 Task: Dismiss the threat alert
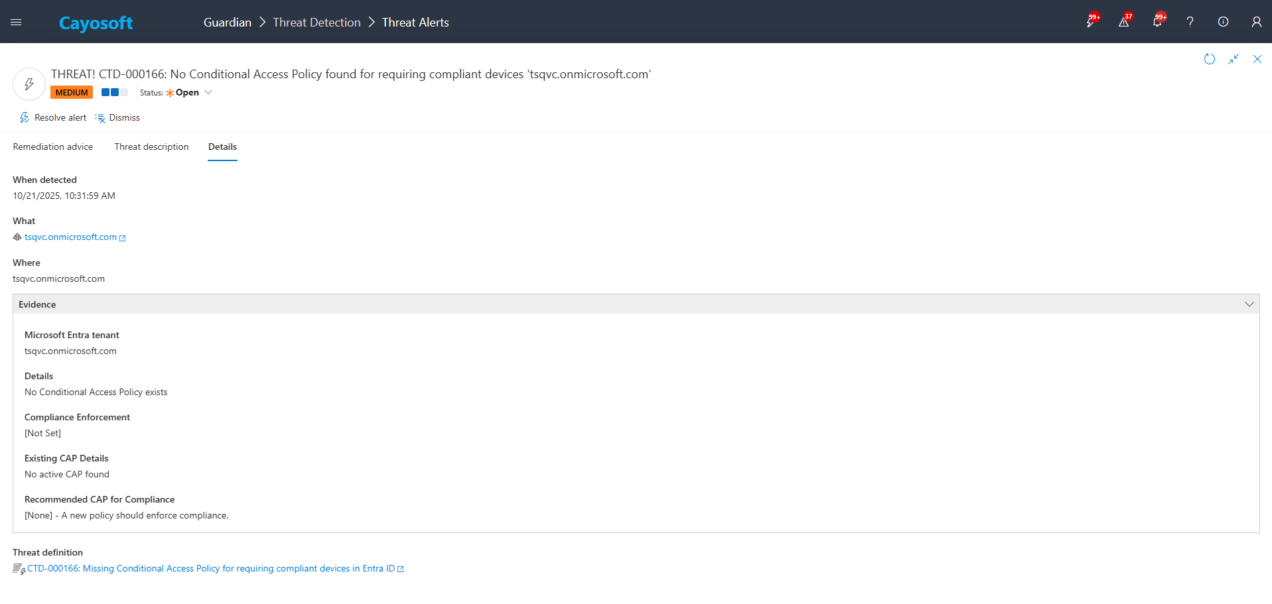[117, 117]
